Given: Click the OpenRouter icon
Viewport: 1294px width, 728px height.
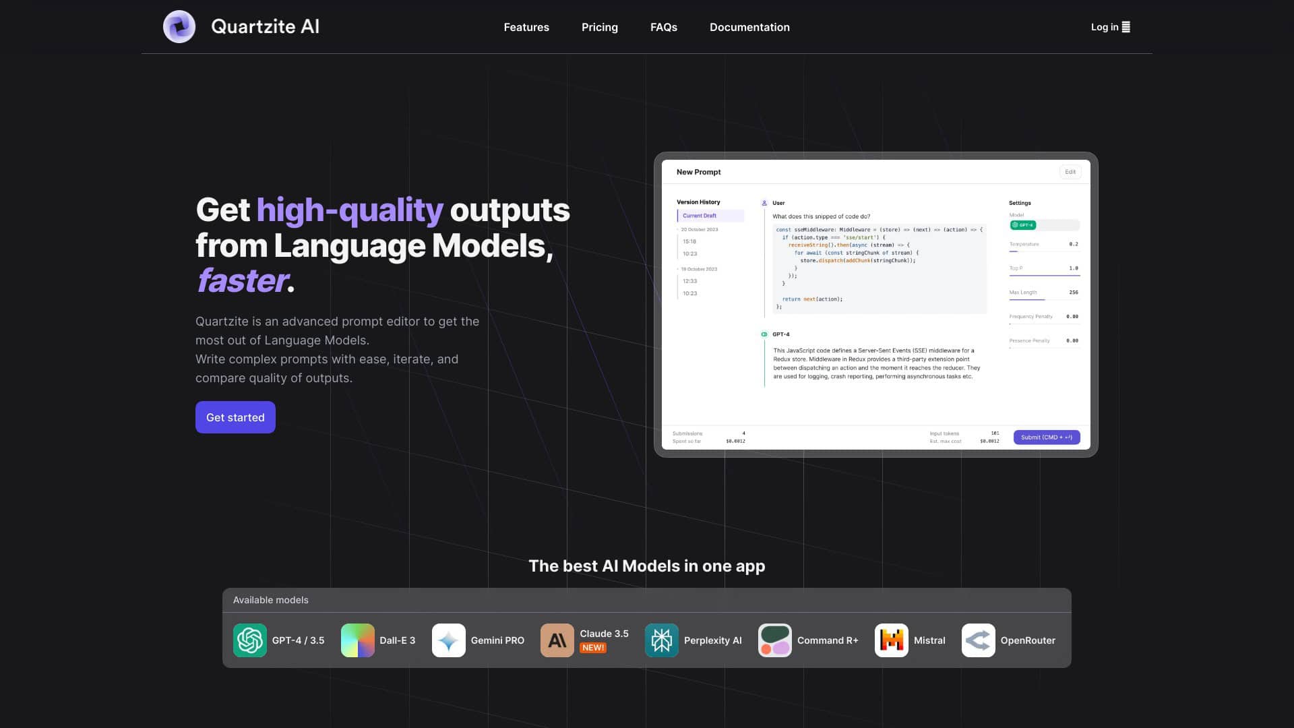Looking at the screenshot, I should coord(978,640).
